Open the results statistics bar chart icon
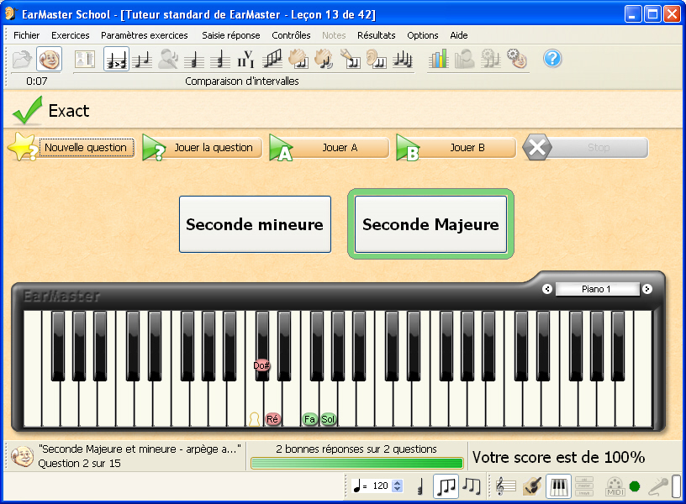Viewport: 686px width, 504px height. point(438,59)
